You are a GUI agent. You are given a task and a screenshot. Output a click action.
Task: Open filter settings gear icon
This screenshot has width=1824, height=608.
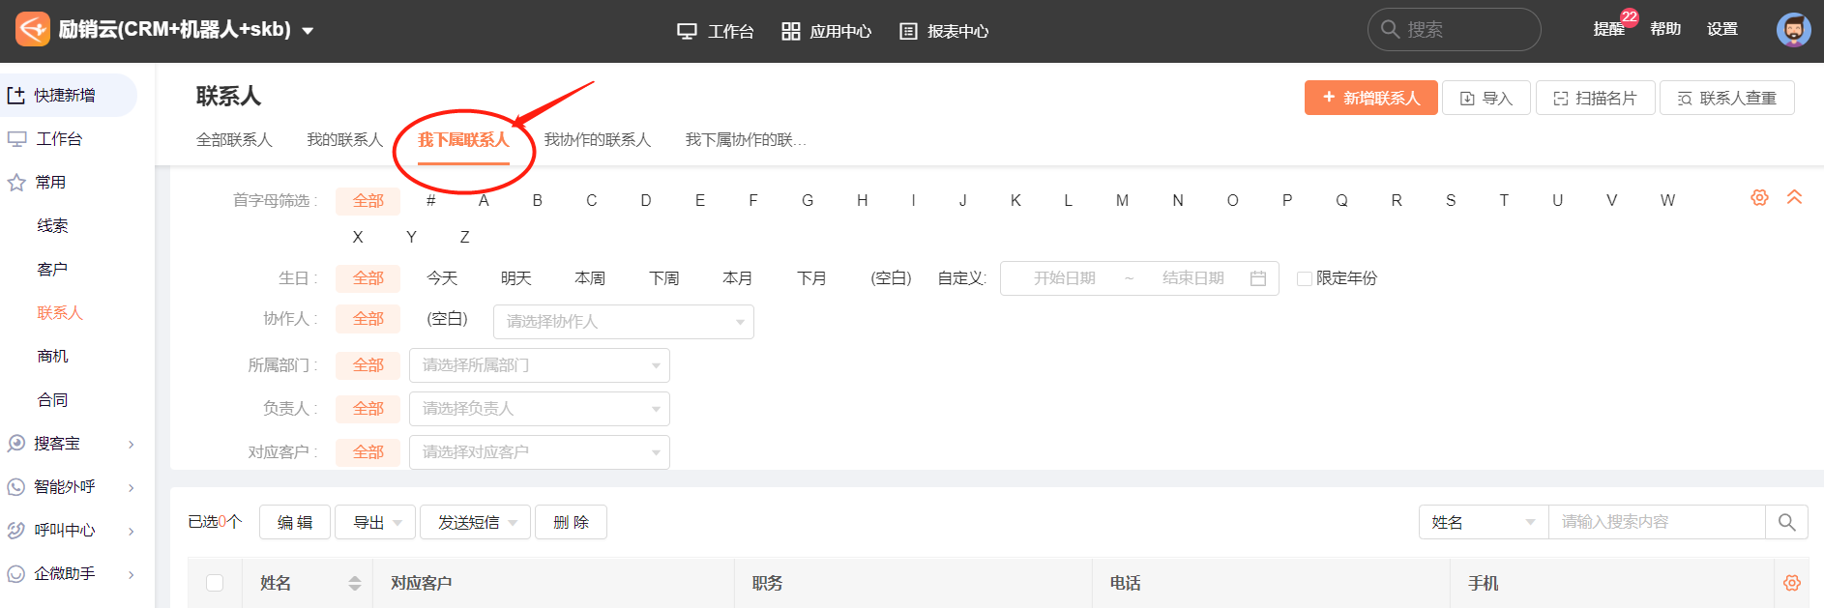click(x=1759, y=197)
